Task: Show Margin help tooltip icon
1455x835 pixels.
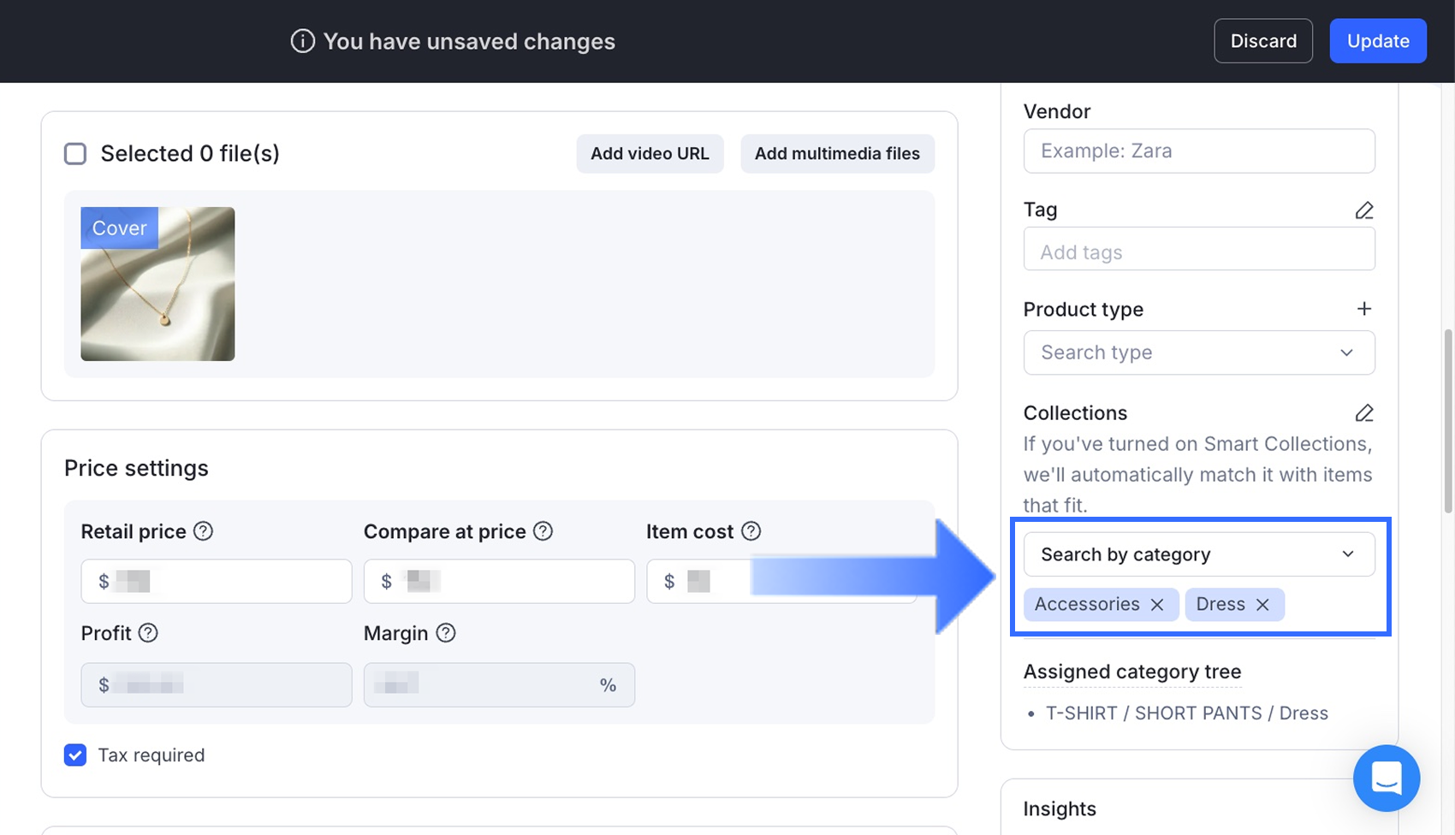Action: click(445, 633)
